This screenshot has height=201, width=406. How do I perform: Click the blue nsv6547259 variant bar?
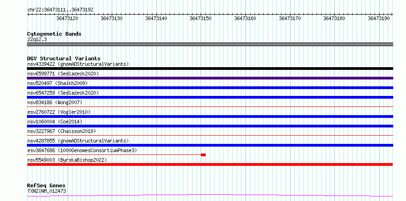tap(210, 97)
